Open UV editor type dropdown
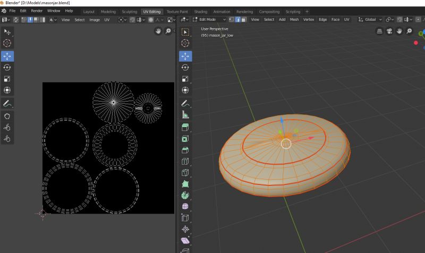 tap(6, 20)
